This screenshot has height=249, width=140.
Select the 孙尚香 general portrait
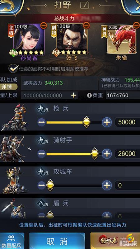point(29,39)
